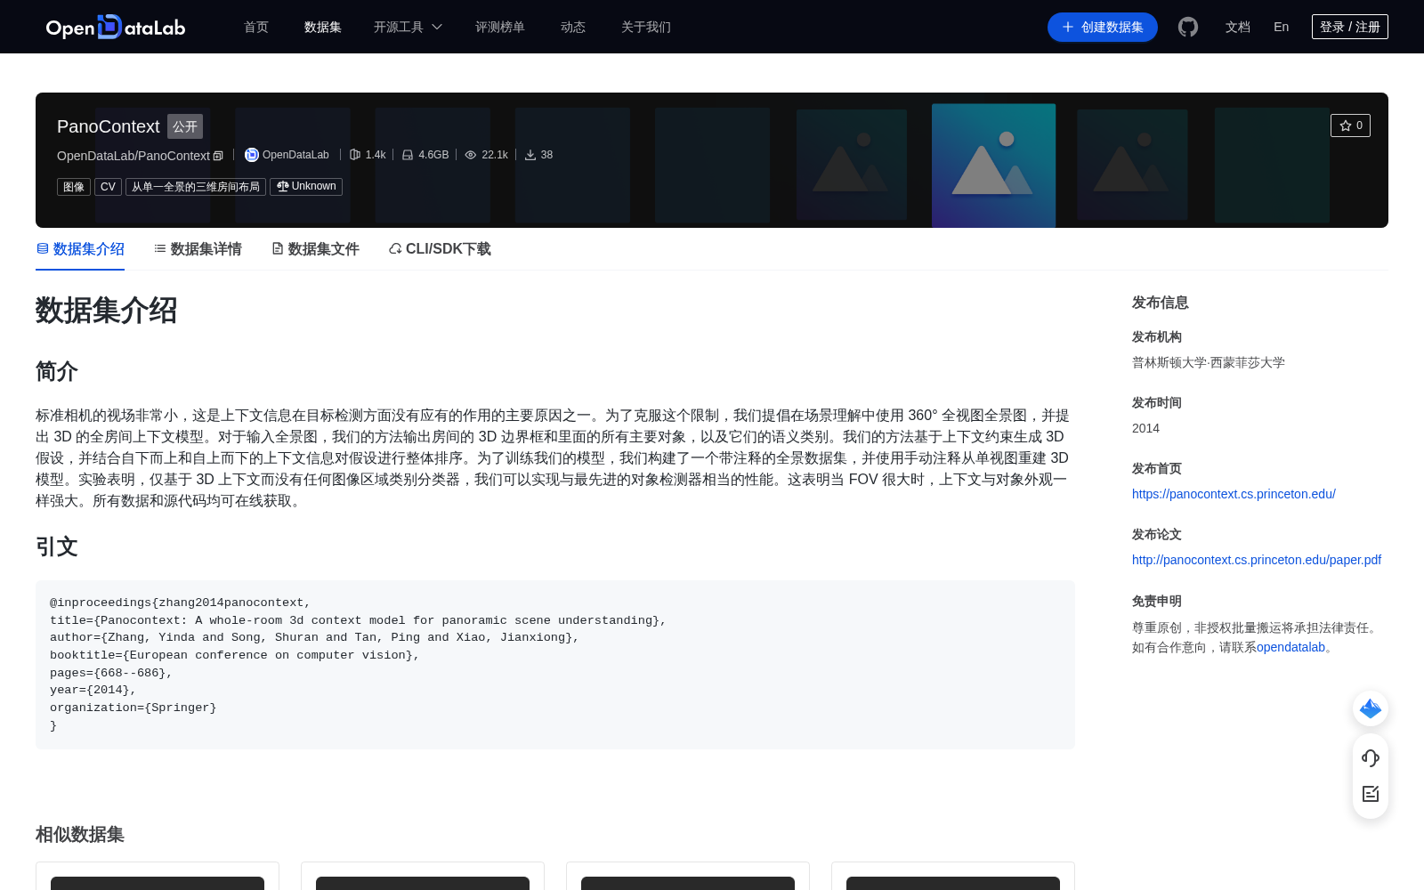Click the 22.1k views eye icon
This screenshot has width=1424, height=890.
(x=471, y=155)
